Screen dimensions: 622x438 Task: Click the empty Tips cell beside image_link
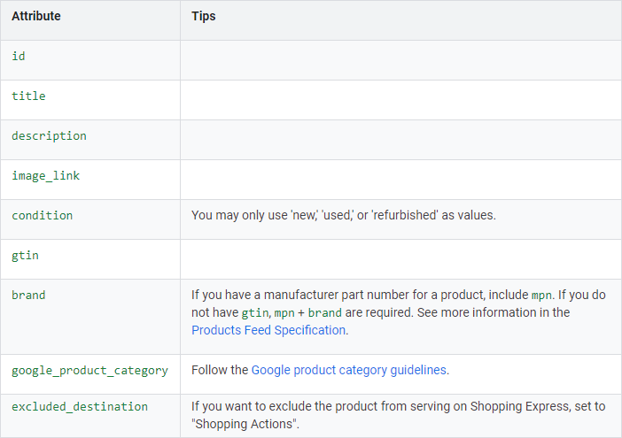pos(400,175)
